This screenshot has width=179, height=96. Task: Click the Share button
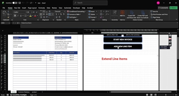(x=173, y=8)
